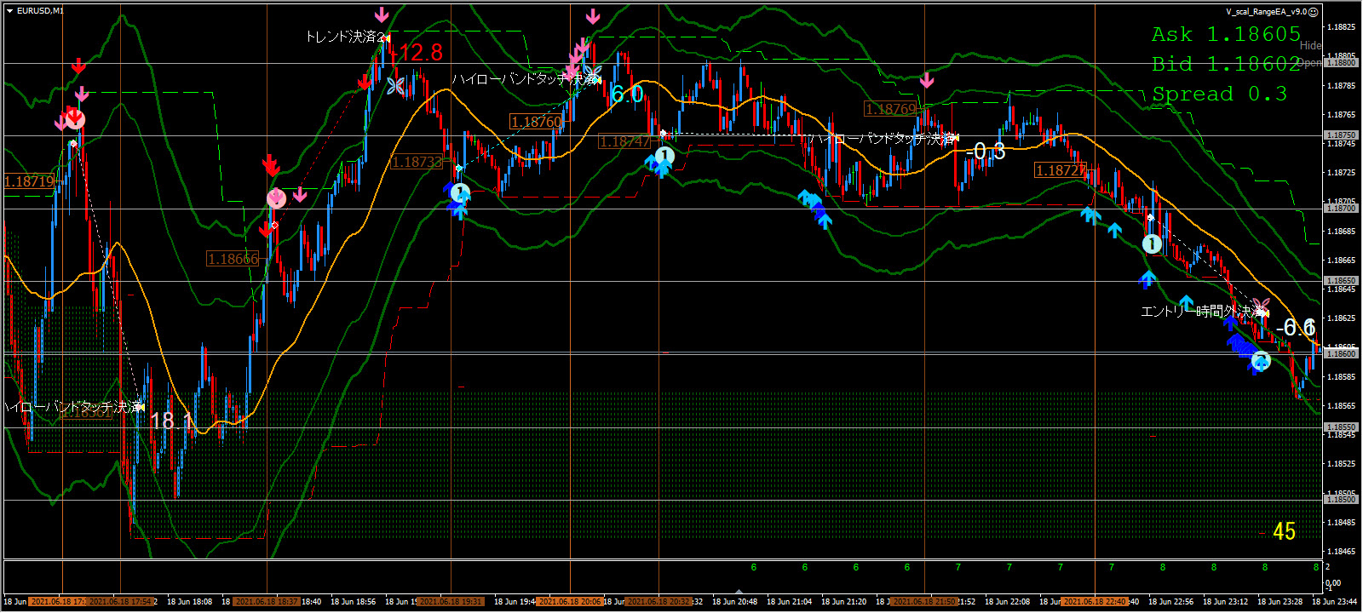Select the 1.18769 entry price label
This screenshot has height=613, width=1363.
pyautogui.click(x=890, y=109)
